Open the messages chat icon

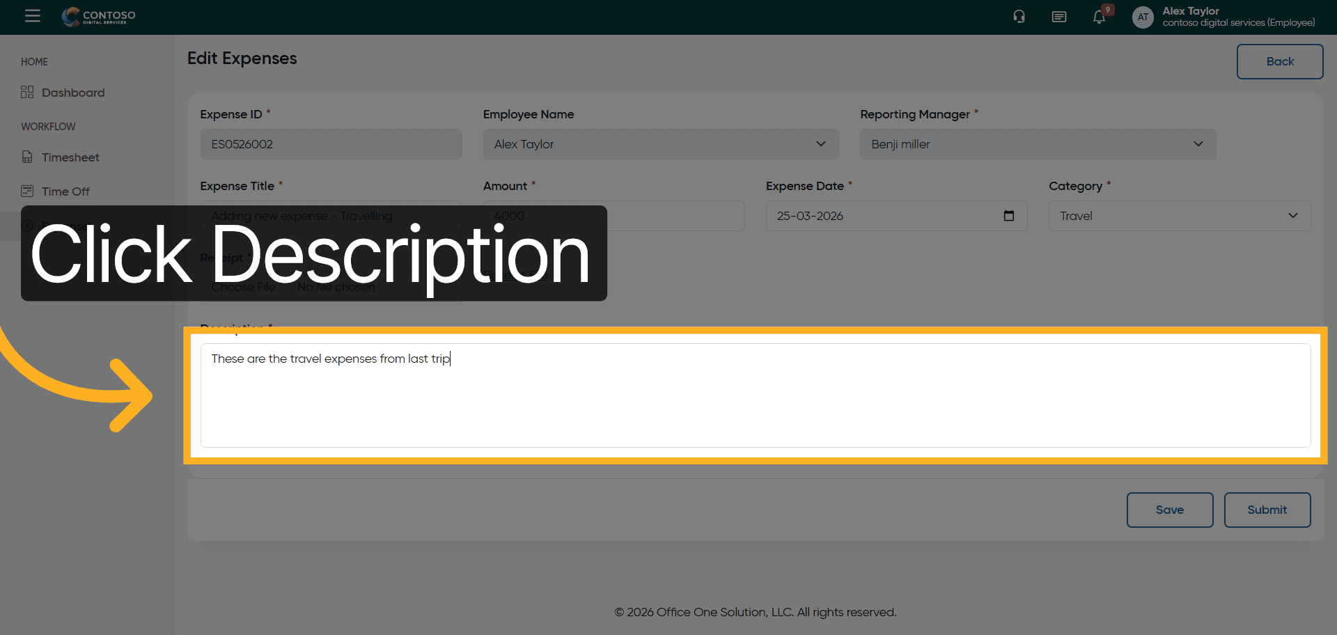click(1058, 17)
